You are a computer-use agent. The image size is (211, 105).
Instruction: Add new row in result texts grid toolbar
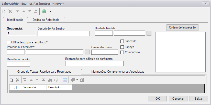click(x=12, y=80)
